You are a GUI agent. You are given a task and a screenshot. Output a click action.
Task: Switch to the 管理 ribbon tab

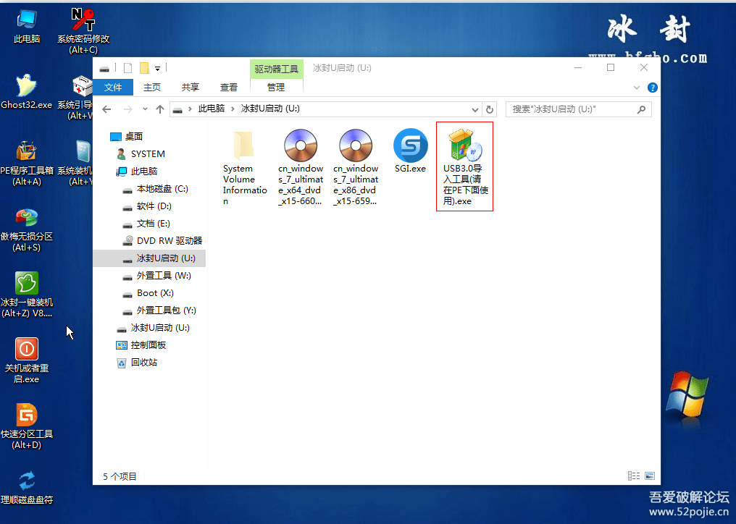point(276,88)
